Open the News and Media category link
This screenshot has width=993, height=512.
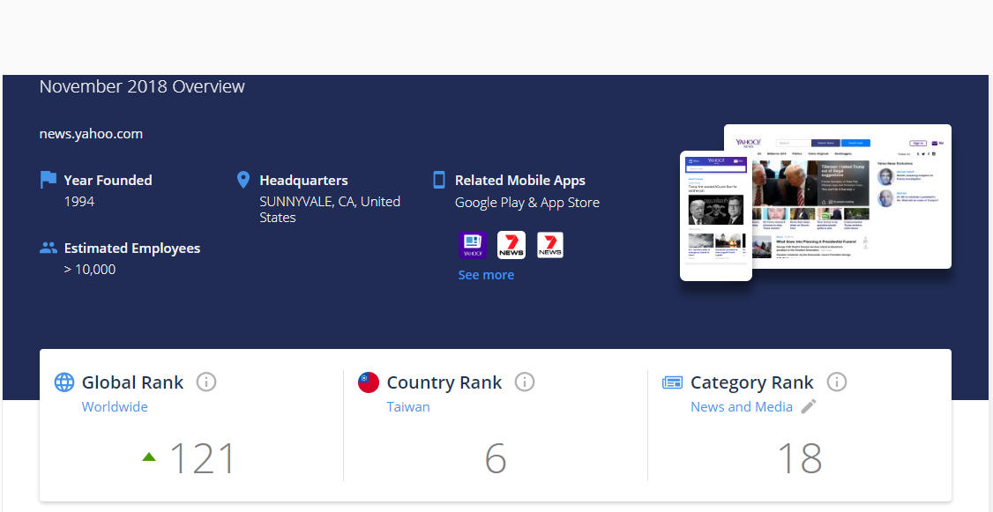point(742,407)
